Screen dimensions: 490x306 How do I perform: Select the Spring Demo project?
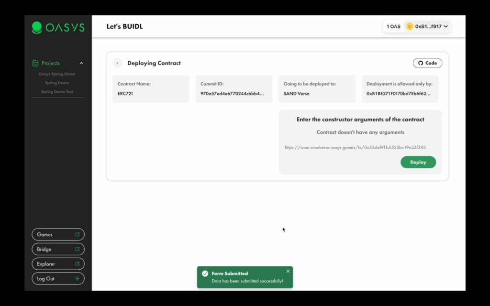tap(57, 83)
